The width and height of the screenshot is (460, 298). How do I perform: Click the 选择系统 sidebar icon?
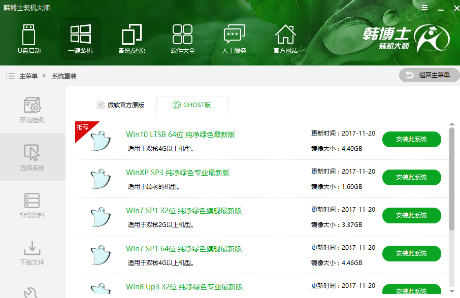click(x=32, y=155)
